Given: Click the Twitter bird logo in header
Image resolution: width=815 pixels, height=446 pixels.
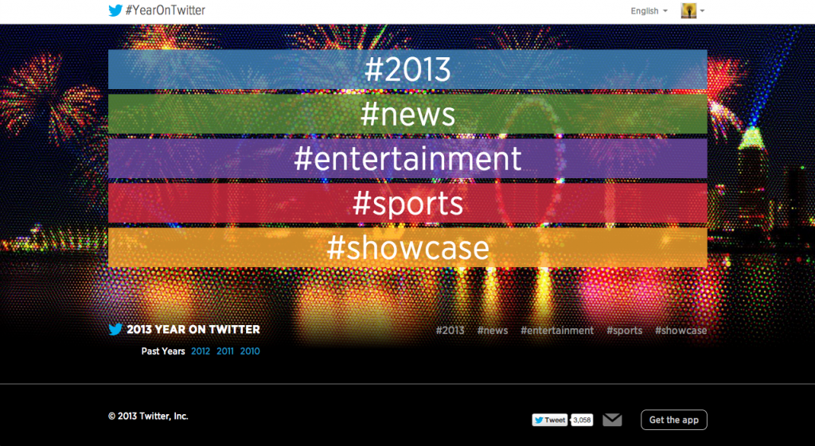Looking at the screenshot, I should 115,10.
